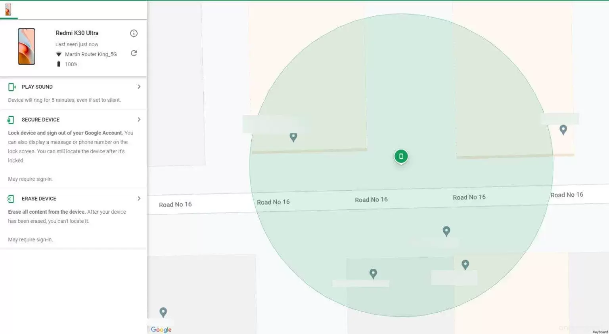Select the Erase Device icon
The width and height of the screenshot is (609, 334).
pos(11,198)
